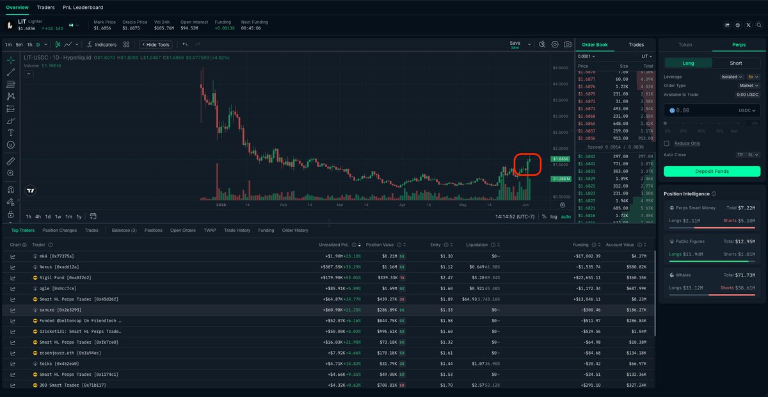The image size is (768, 397).
Task: Open chart layout grid selector
Action: pos(126,45)
